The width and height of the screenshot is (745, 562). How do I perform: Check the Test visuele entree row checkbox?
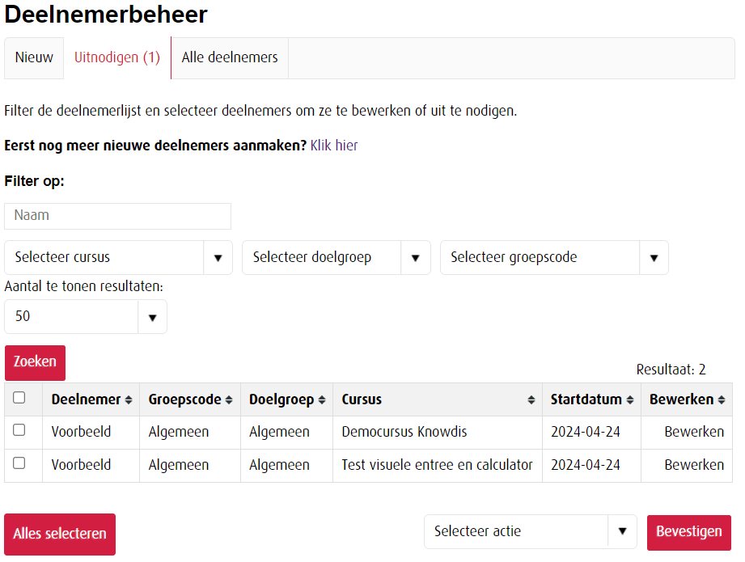coord(19,463)
